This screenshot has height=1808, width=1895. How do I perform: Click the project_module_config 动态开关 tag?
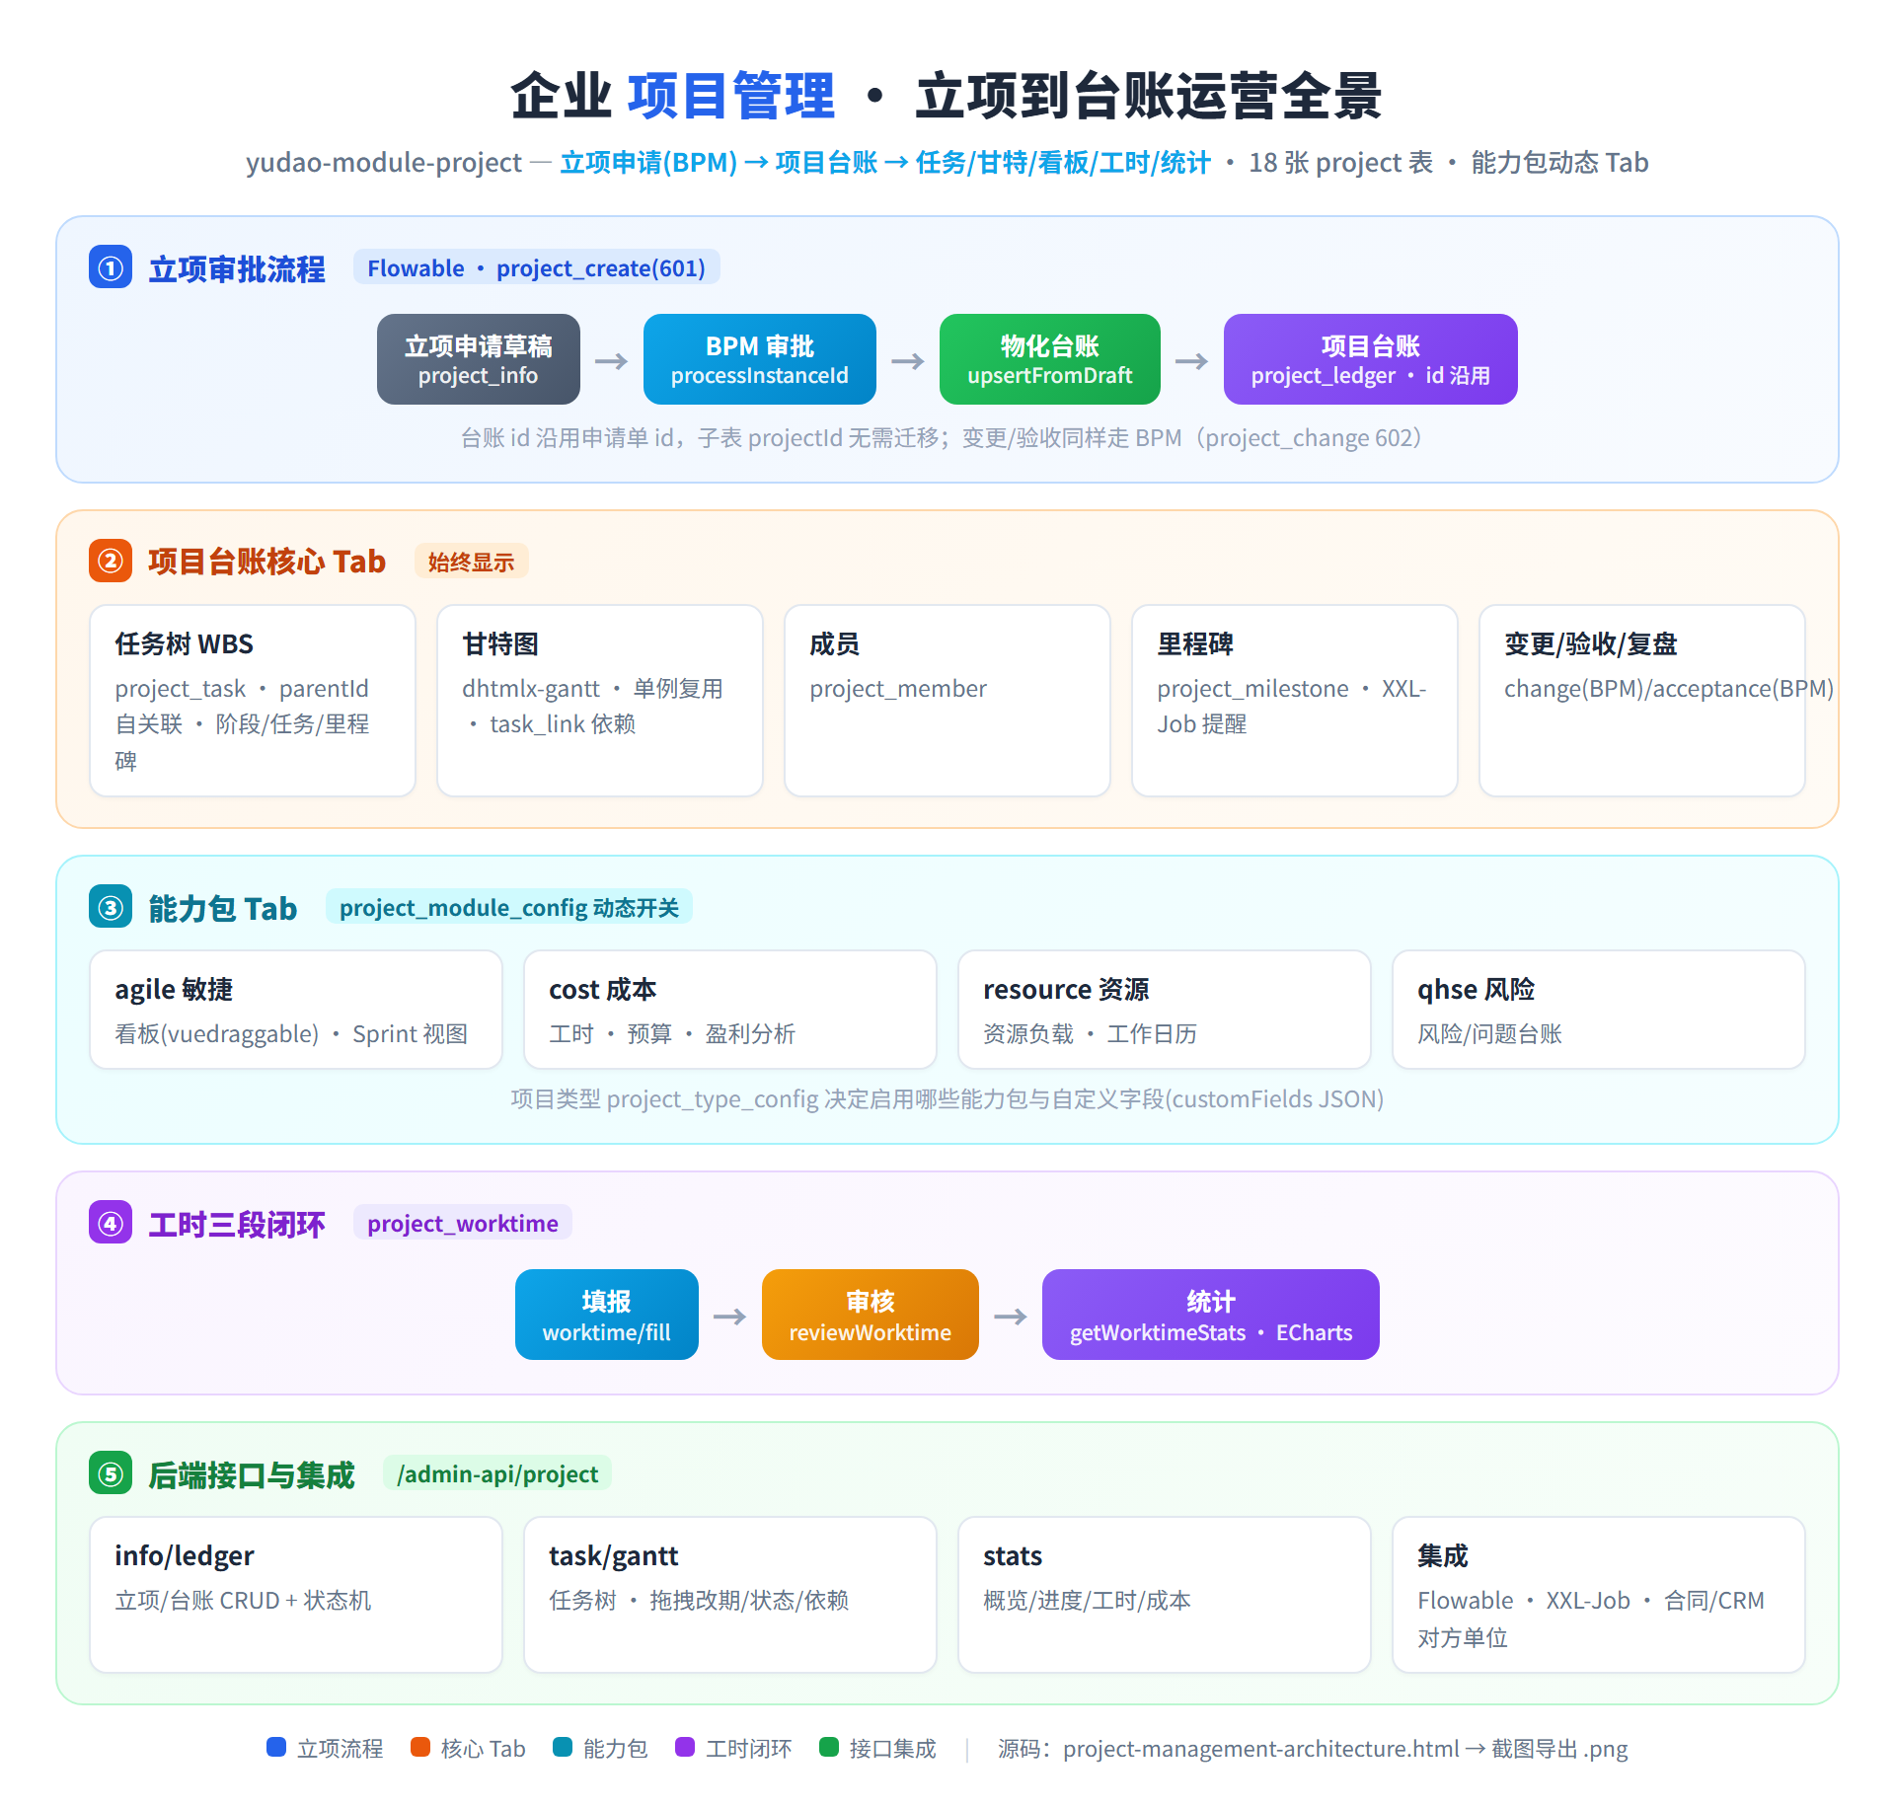coord(509,907)
